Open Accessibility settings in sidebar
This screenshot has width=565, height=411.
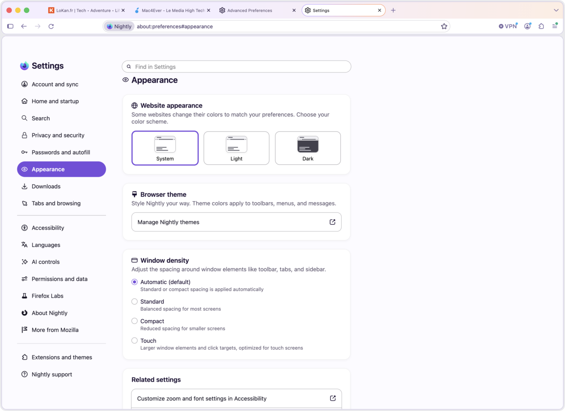[x=61, y=228]
